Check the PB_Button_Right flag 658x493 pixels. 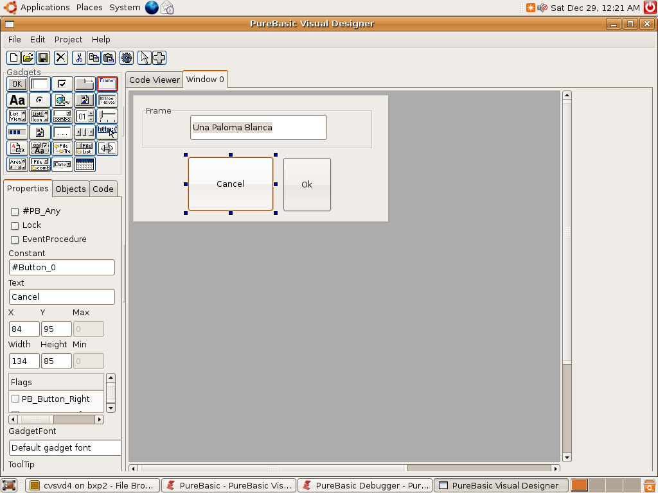15,399
